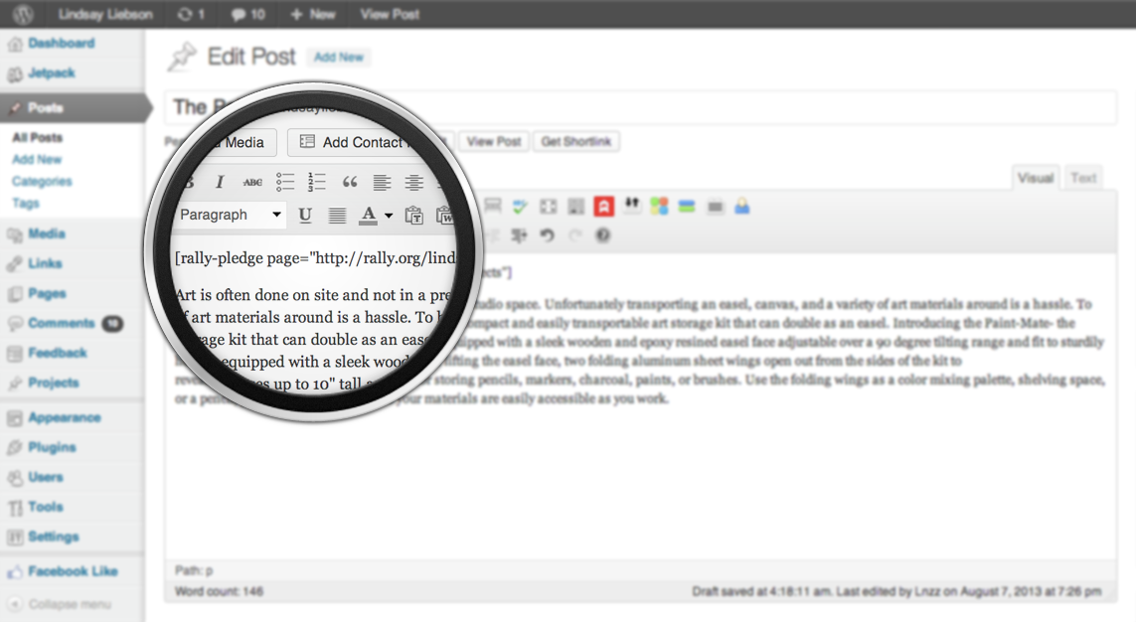Toggle the kitchen sink toolbar icon

point(576,207)
